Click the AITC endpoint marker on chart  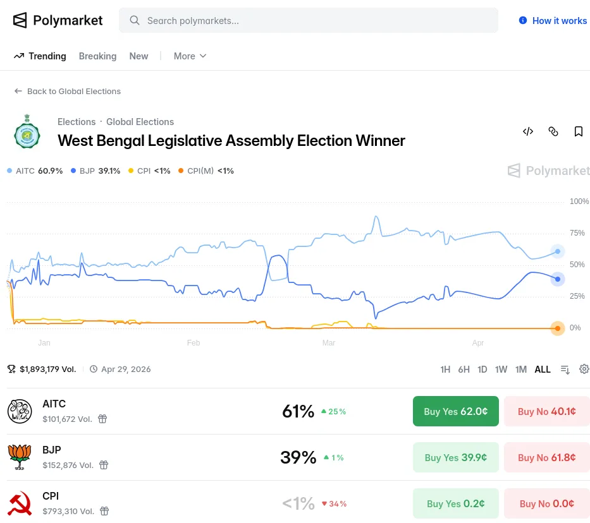coord(557,251)
